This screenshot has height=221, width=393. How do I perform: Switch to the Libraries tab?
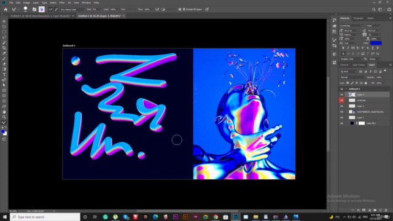(344, 65)
